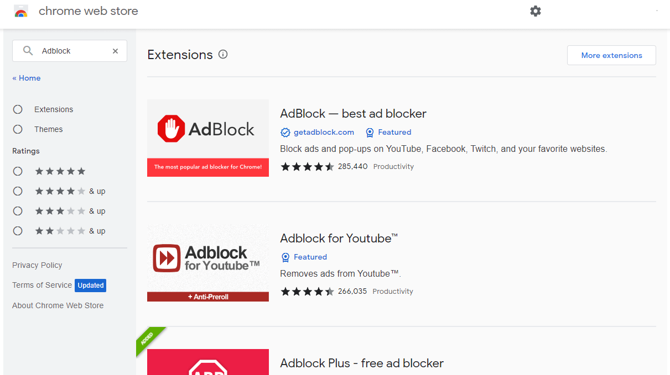Select the Themes radio button

18,129
